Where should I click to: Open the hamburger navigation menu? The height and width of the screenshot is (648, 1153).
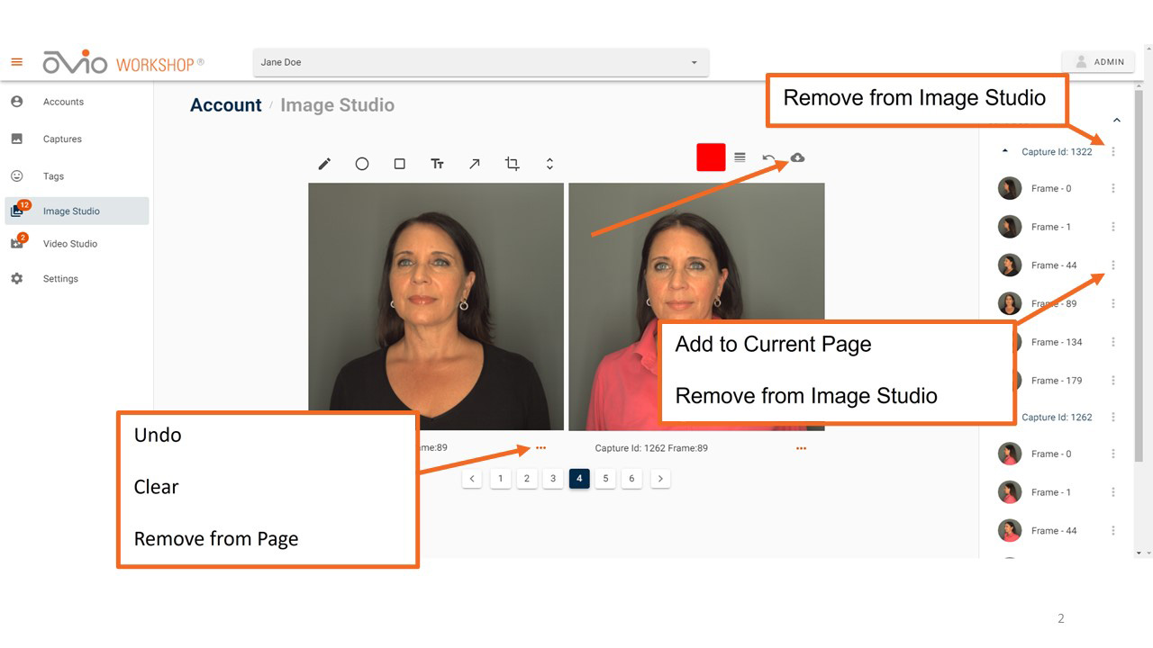tap(16, 62)
